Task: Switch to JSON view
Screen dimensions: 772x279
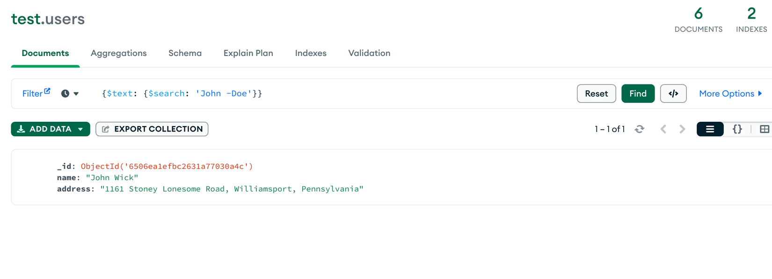Action: pyautogui.click(x=737, y=129)
